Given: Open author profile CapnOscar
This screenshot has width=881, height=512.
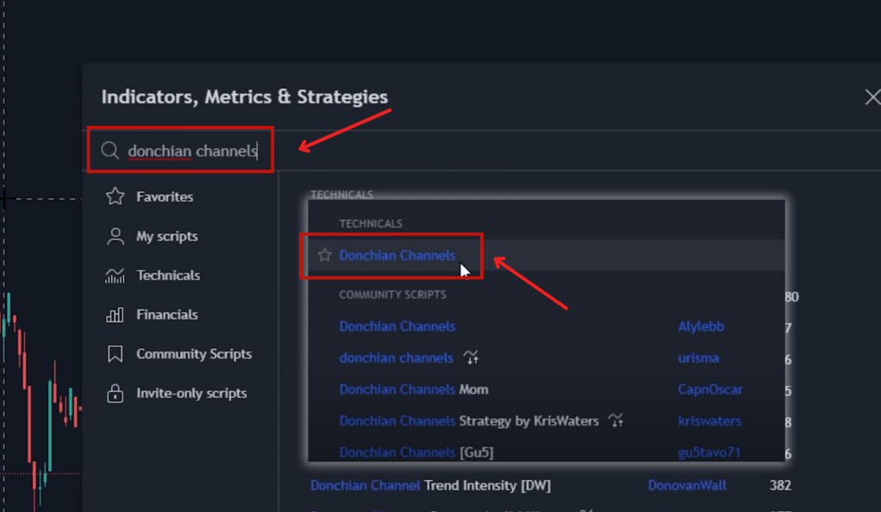Looking at the screenshot, I should 710,390.
